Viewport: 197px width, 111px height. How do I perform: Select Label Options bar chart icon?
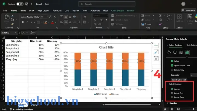pos(187,52)
